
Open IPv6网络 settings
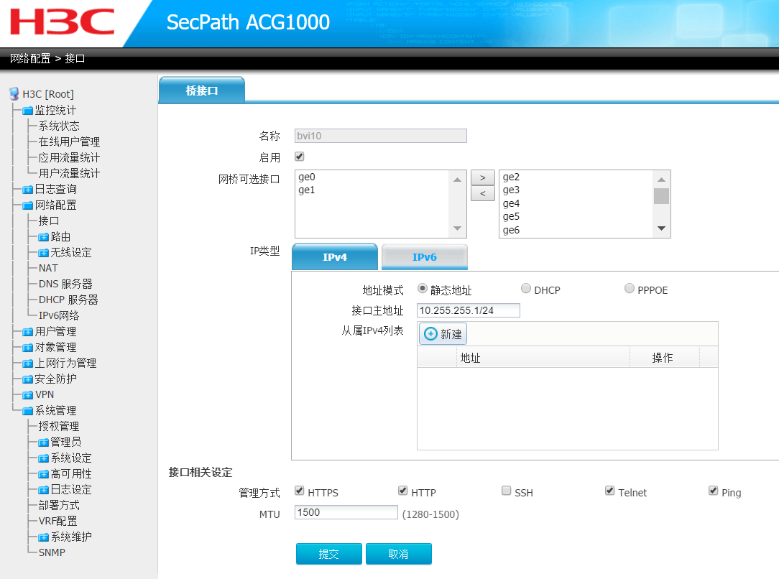(x=59, y=316)
